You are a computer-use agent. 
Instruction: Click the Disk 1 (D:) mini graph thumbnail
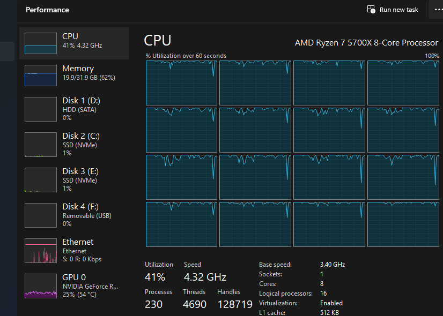[x=41, y=109]
